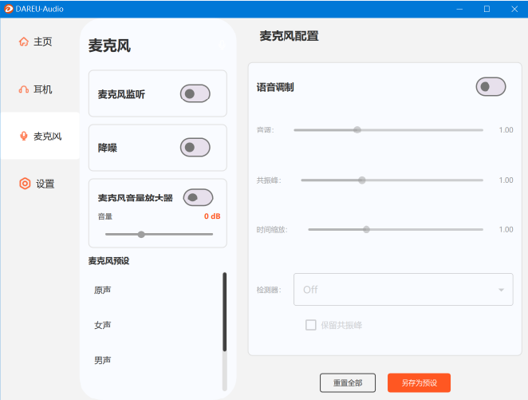Click the headphone icon in sidebar
This screenshot has width=528, height=400.
[x=24, y=89]
